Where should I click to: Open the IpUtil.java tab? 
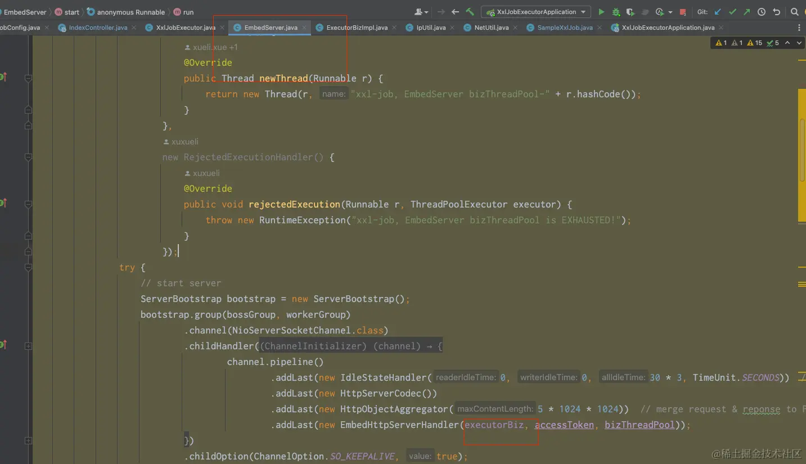click(x=431, y=28)
